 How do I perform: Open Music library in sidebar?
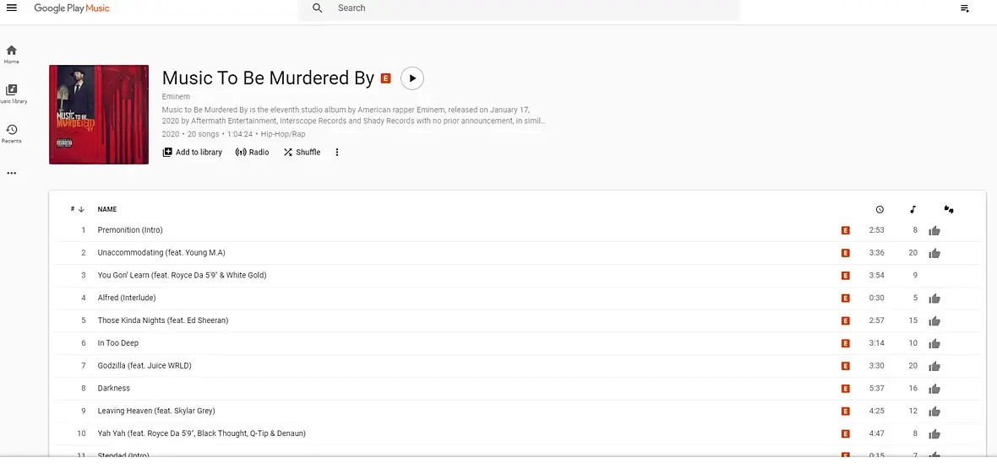click(12, 94)
